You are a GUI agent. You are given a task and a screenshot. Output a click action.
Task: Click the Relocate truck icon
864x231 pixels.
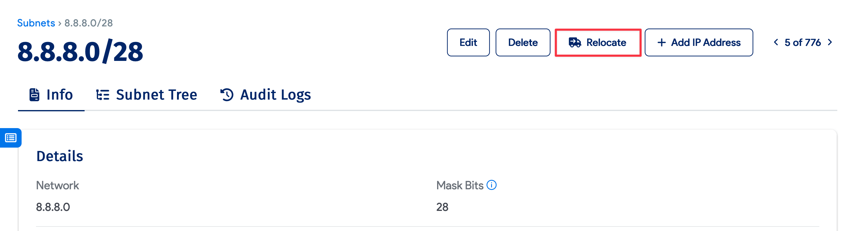coord(575,43)
